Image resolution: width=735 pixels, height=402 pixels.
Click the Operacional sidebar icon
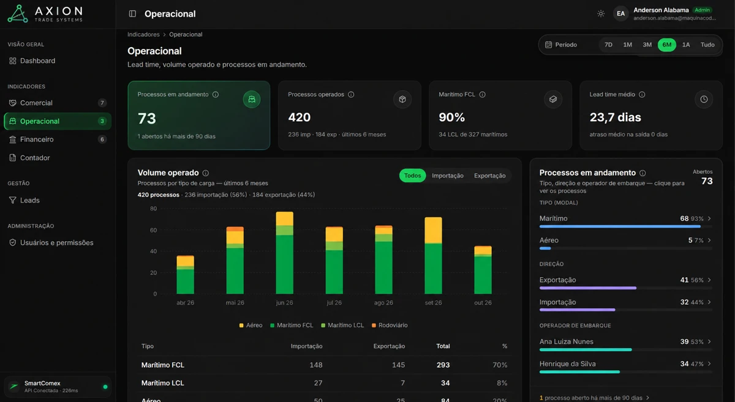[x=13, y=121]
